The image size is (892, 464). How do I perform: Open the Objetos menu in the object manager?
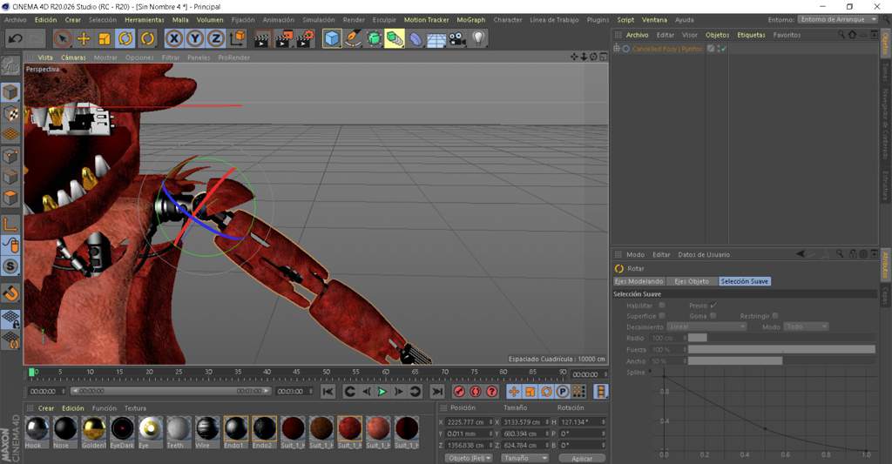(x=718, y=35)
